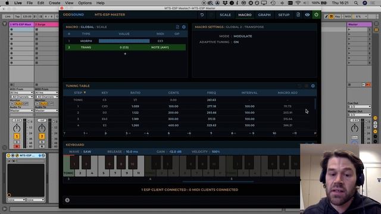Open the gear settings in Macro panel
The width and height of the screenshot is (381, 214).
[184, 27]
